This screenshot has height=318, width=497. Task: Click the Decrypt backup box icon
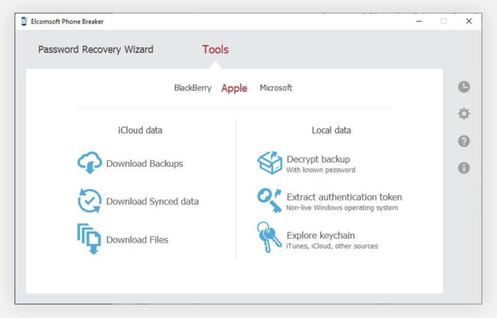click(269, 163)
